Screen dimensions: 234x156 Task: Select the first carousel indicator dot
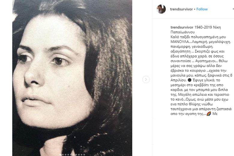60,155
